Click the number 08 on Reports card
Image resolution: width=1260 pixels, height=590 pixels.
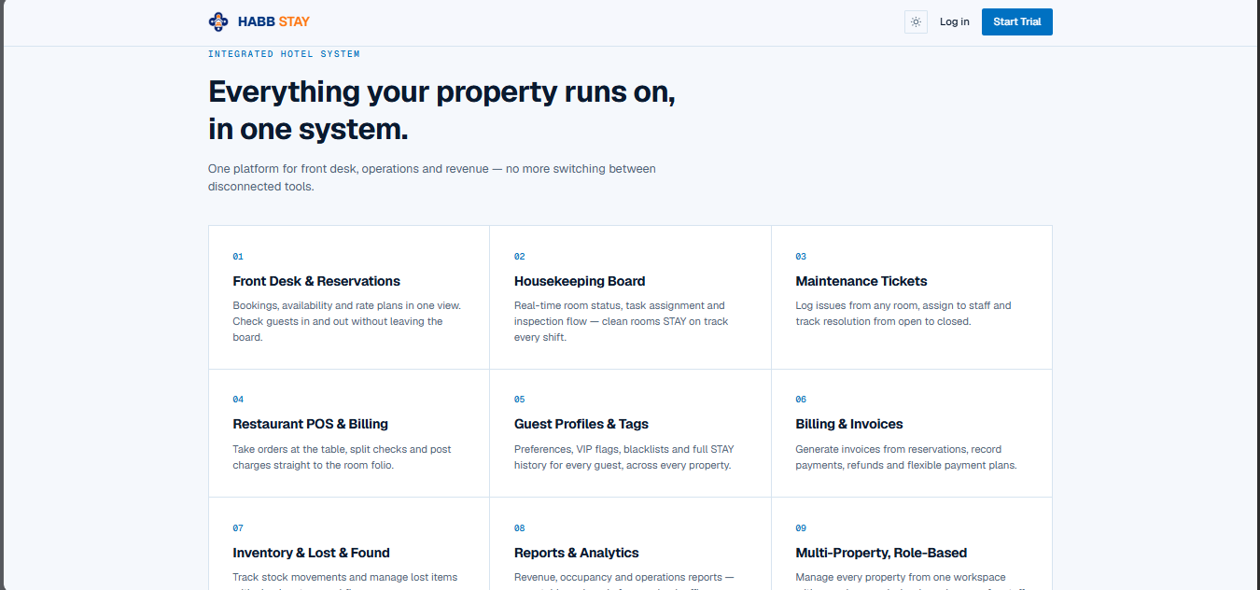coord(520,528)
